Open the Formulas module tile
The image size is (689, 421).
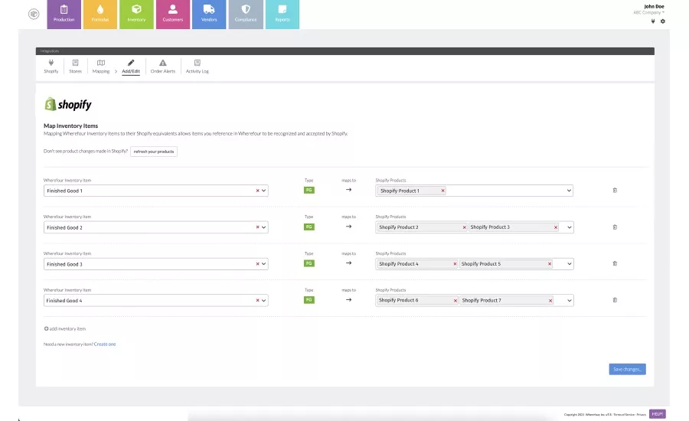pyautogui.click(x=100, y=15)
